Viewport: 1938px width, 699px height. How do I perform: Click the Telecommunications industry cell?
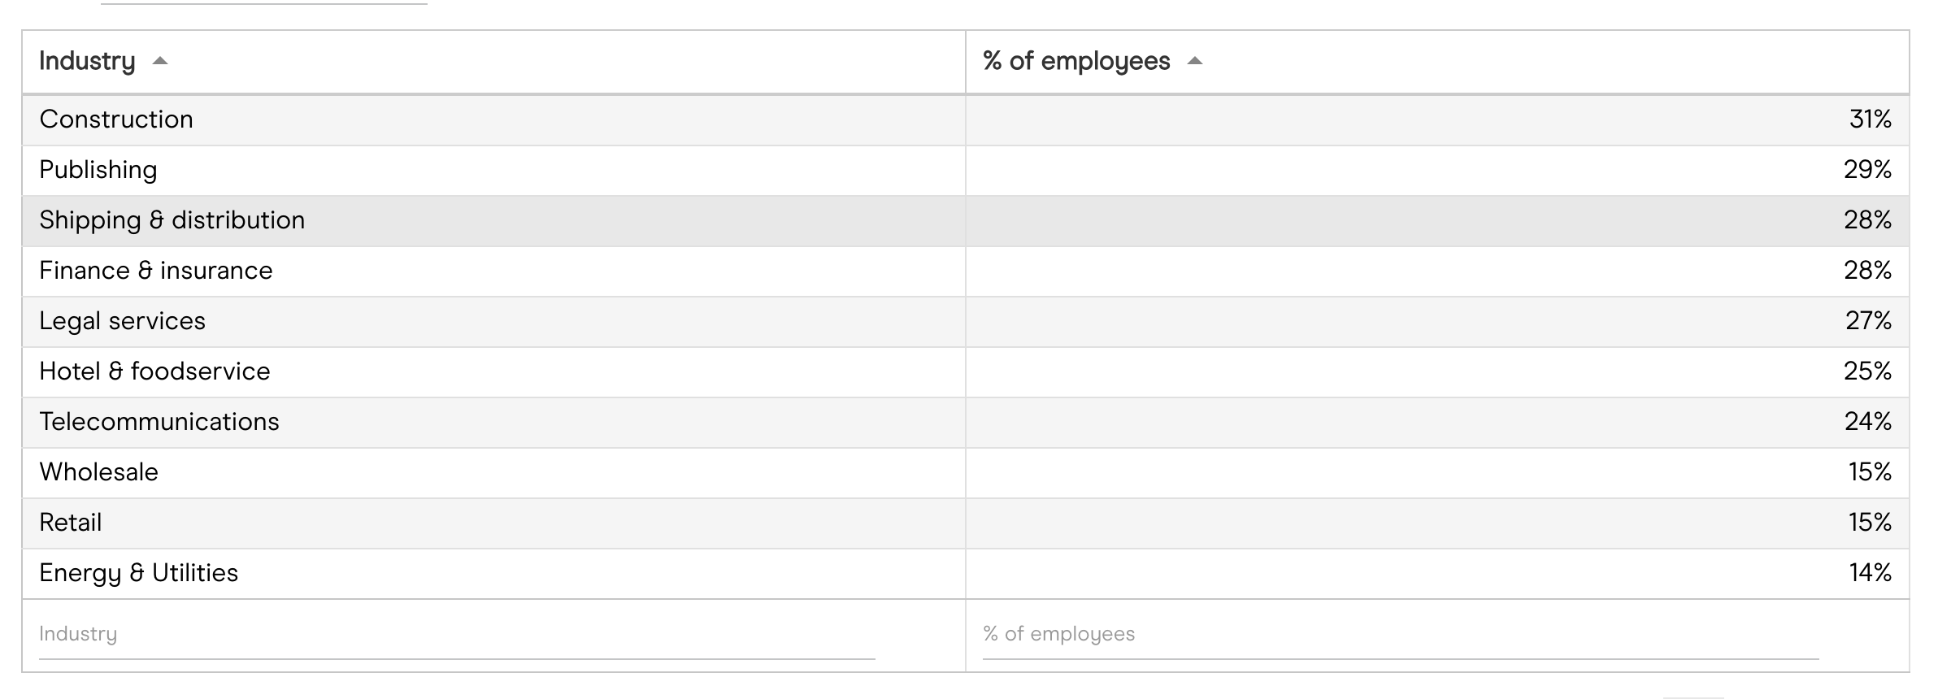click(x=159, y=422)
